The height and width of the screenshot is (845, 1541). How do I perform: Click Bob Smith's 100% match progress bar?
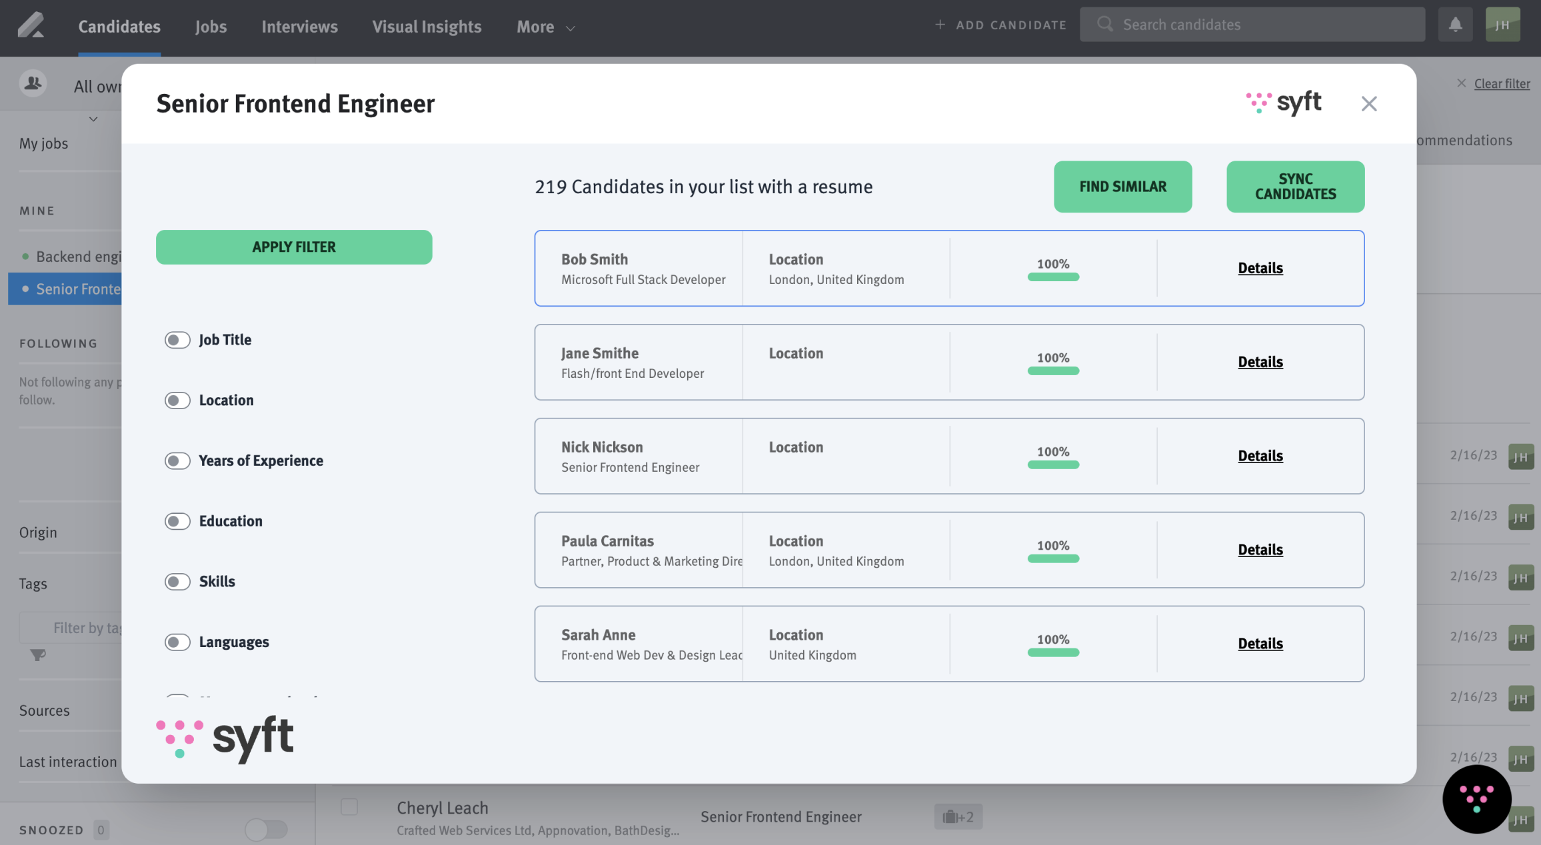pos(1053,275)
